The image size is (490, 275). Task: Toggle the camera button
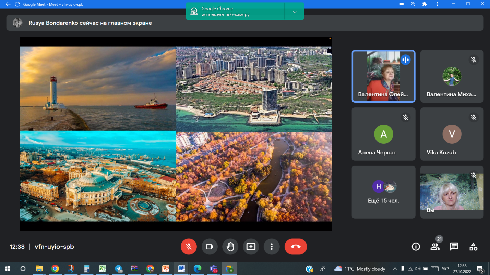210,247
